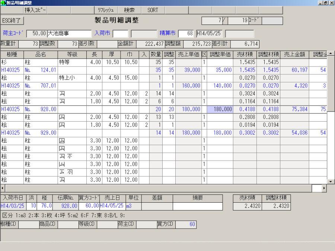Open the 検索 search function
Viewport: 335px width, 251px height.
pyautogui.click(x=129, y=10)
